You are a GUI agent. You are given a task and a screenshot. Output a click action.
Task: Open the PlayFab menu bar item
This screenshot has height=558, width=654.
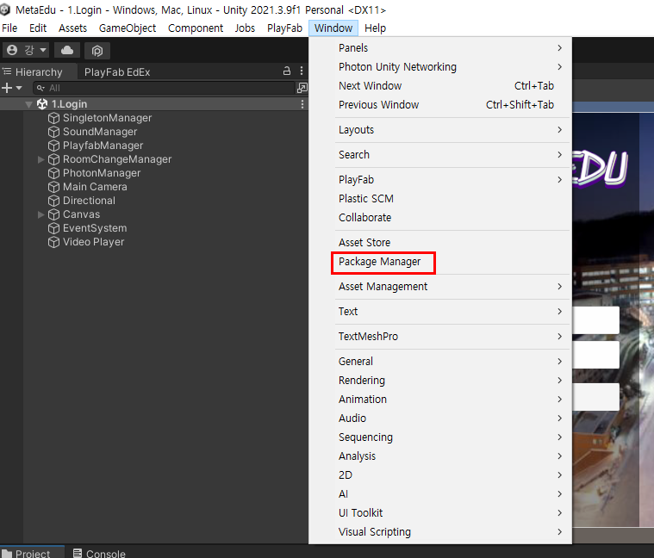pyautogui.click(x=284, y=28)
